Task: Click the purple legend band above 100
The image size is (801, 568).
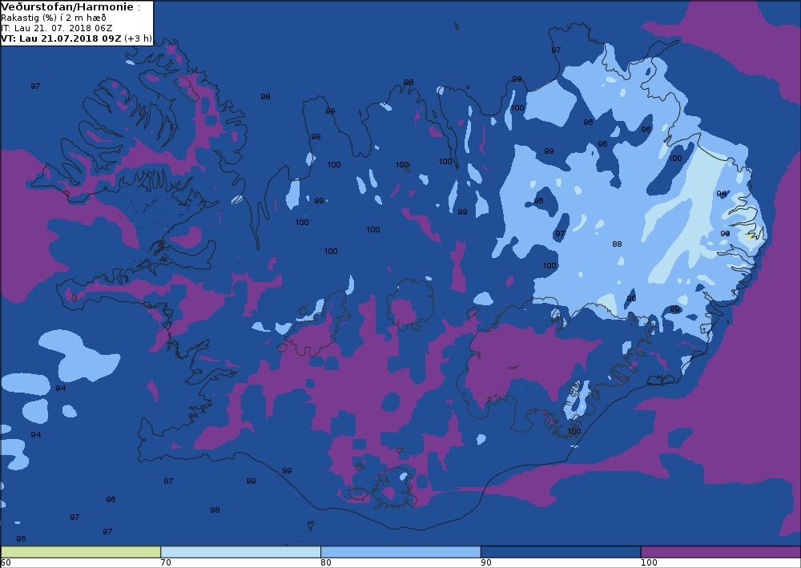Action: tap(720, 552)
